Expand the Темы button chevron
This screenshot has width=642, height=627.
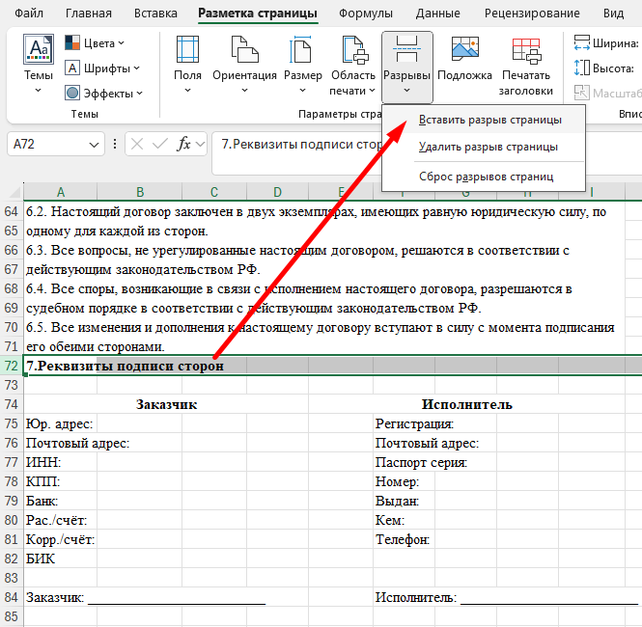[38, 91]
